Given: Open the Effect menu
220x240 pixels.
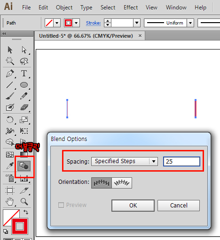Looking at the screenshot, I should tap(131, 8).
